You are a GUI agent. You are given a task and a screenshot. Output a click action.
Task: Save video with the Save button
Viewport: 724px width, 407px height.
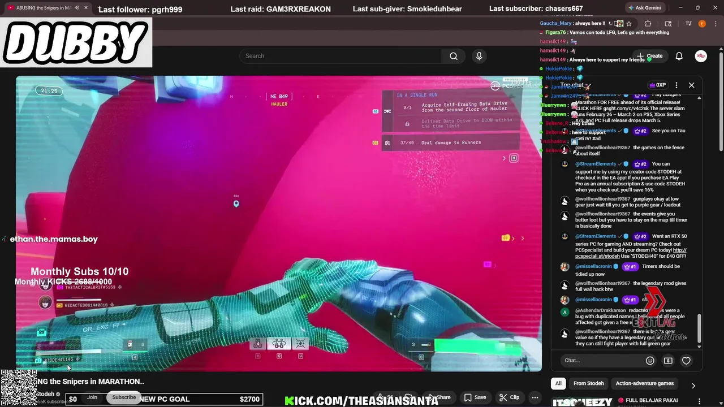(x=475, y=397)
